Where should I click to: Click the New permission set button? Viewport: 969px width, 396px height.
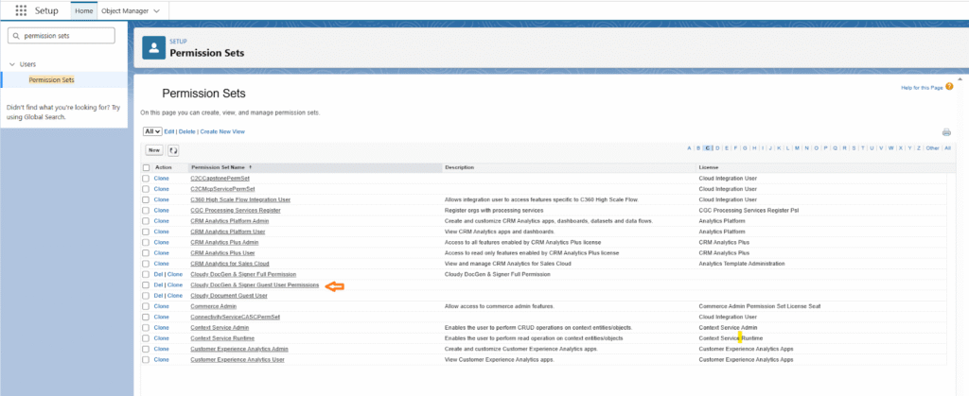point(153,150)
